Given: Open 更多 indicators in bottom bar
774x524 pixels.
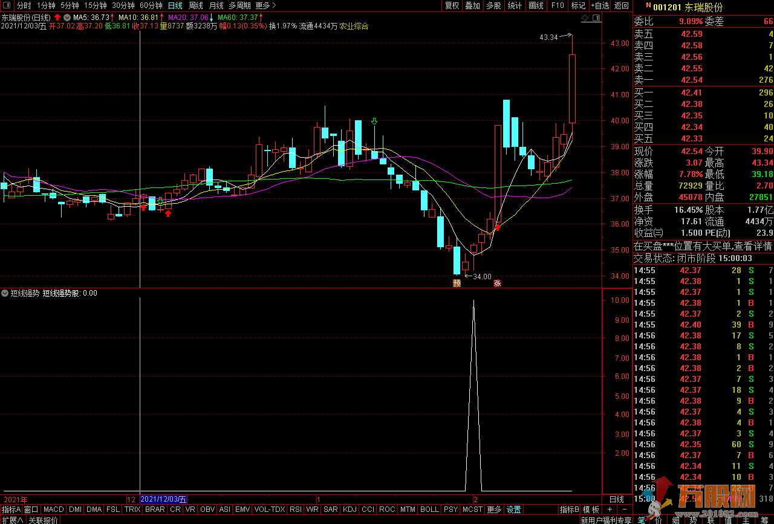Looking at the screenshot, I should point(494,509).
